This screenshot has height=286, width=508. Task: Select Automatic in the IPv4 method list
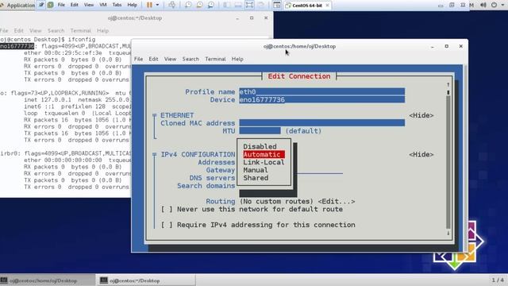[x=264, y=154]
